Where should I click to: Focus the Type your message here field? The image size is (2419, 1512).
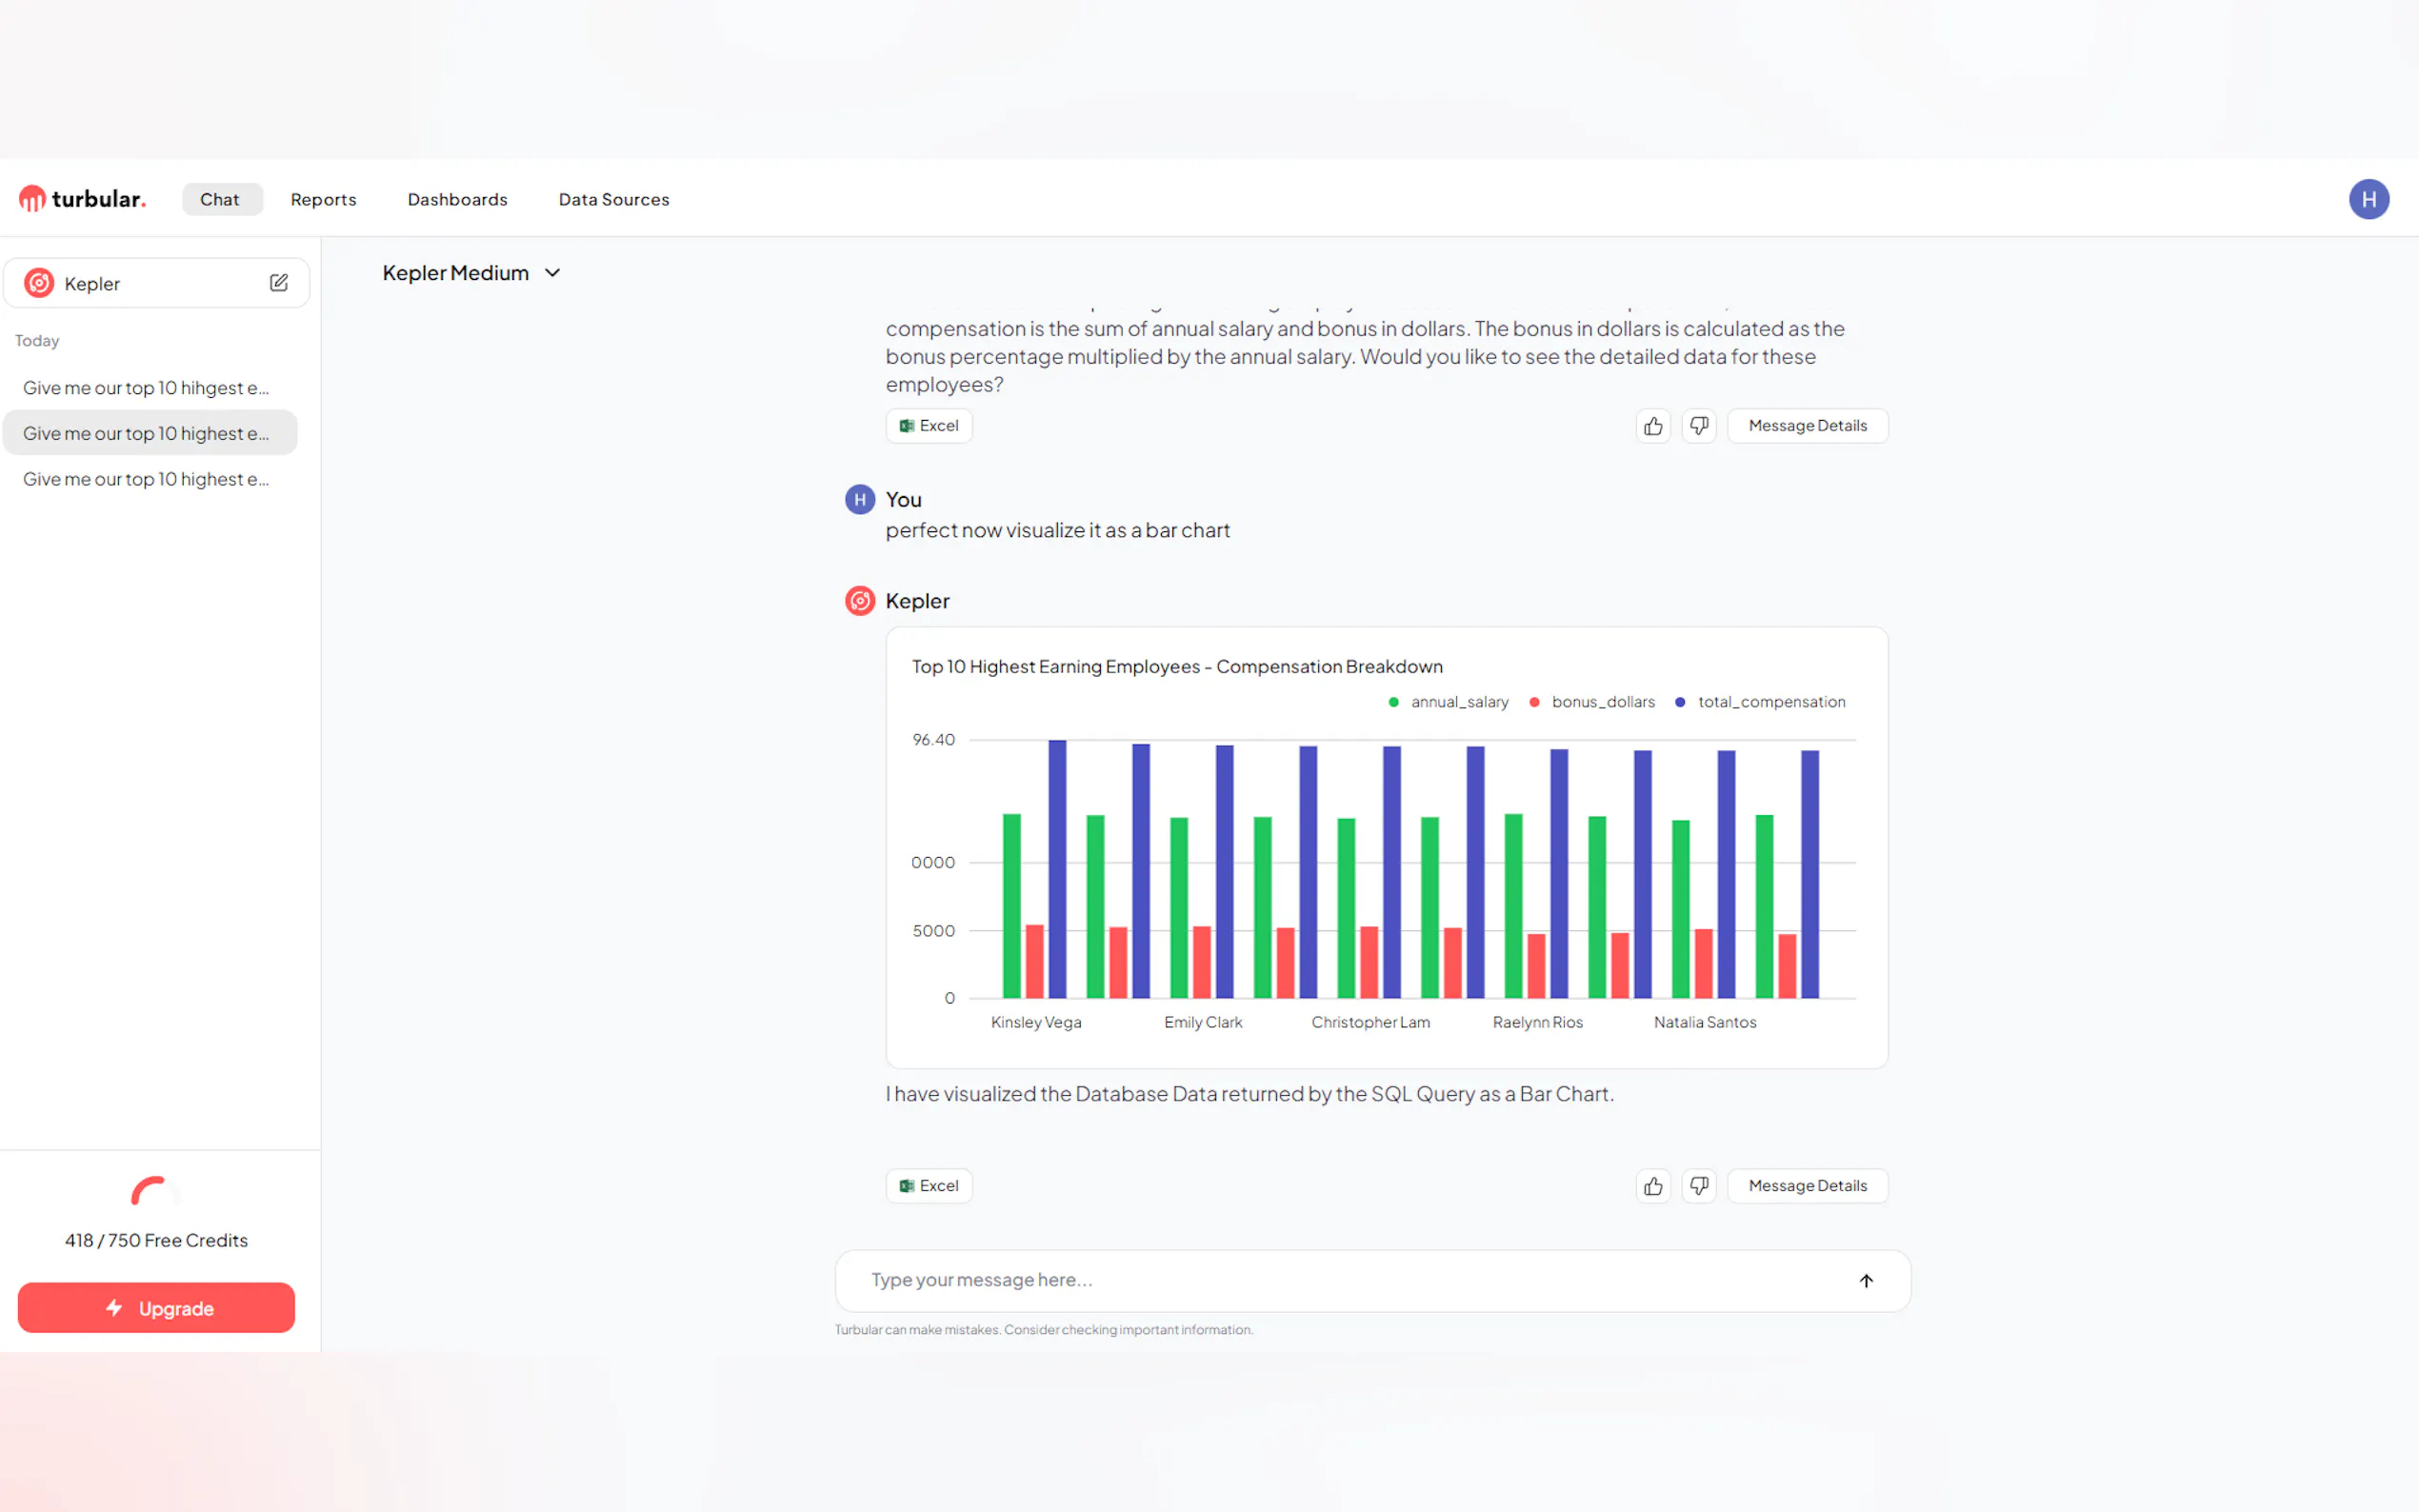pos(1350,1280)
